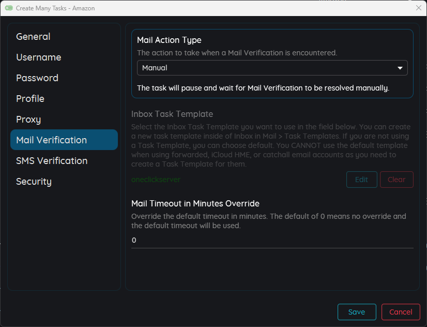Expand dropdown using the caret arrow

tap(400, 68)
